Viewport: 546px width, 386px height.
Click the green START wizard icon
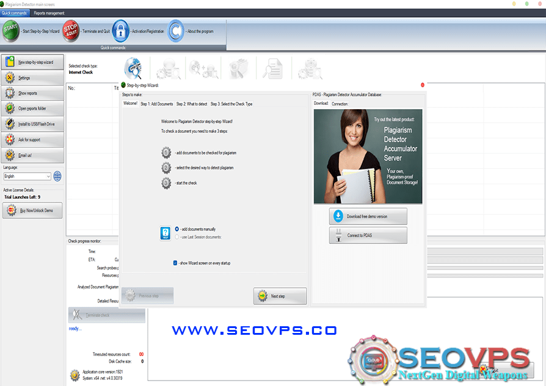point(11,31)
